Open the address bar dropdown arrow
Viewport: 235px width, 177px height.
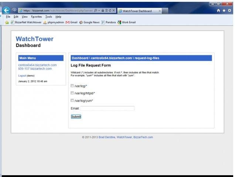[x=99, y=10]
